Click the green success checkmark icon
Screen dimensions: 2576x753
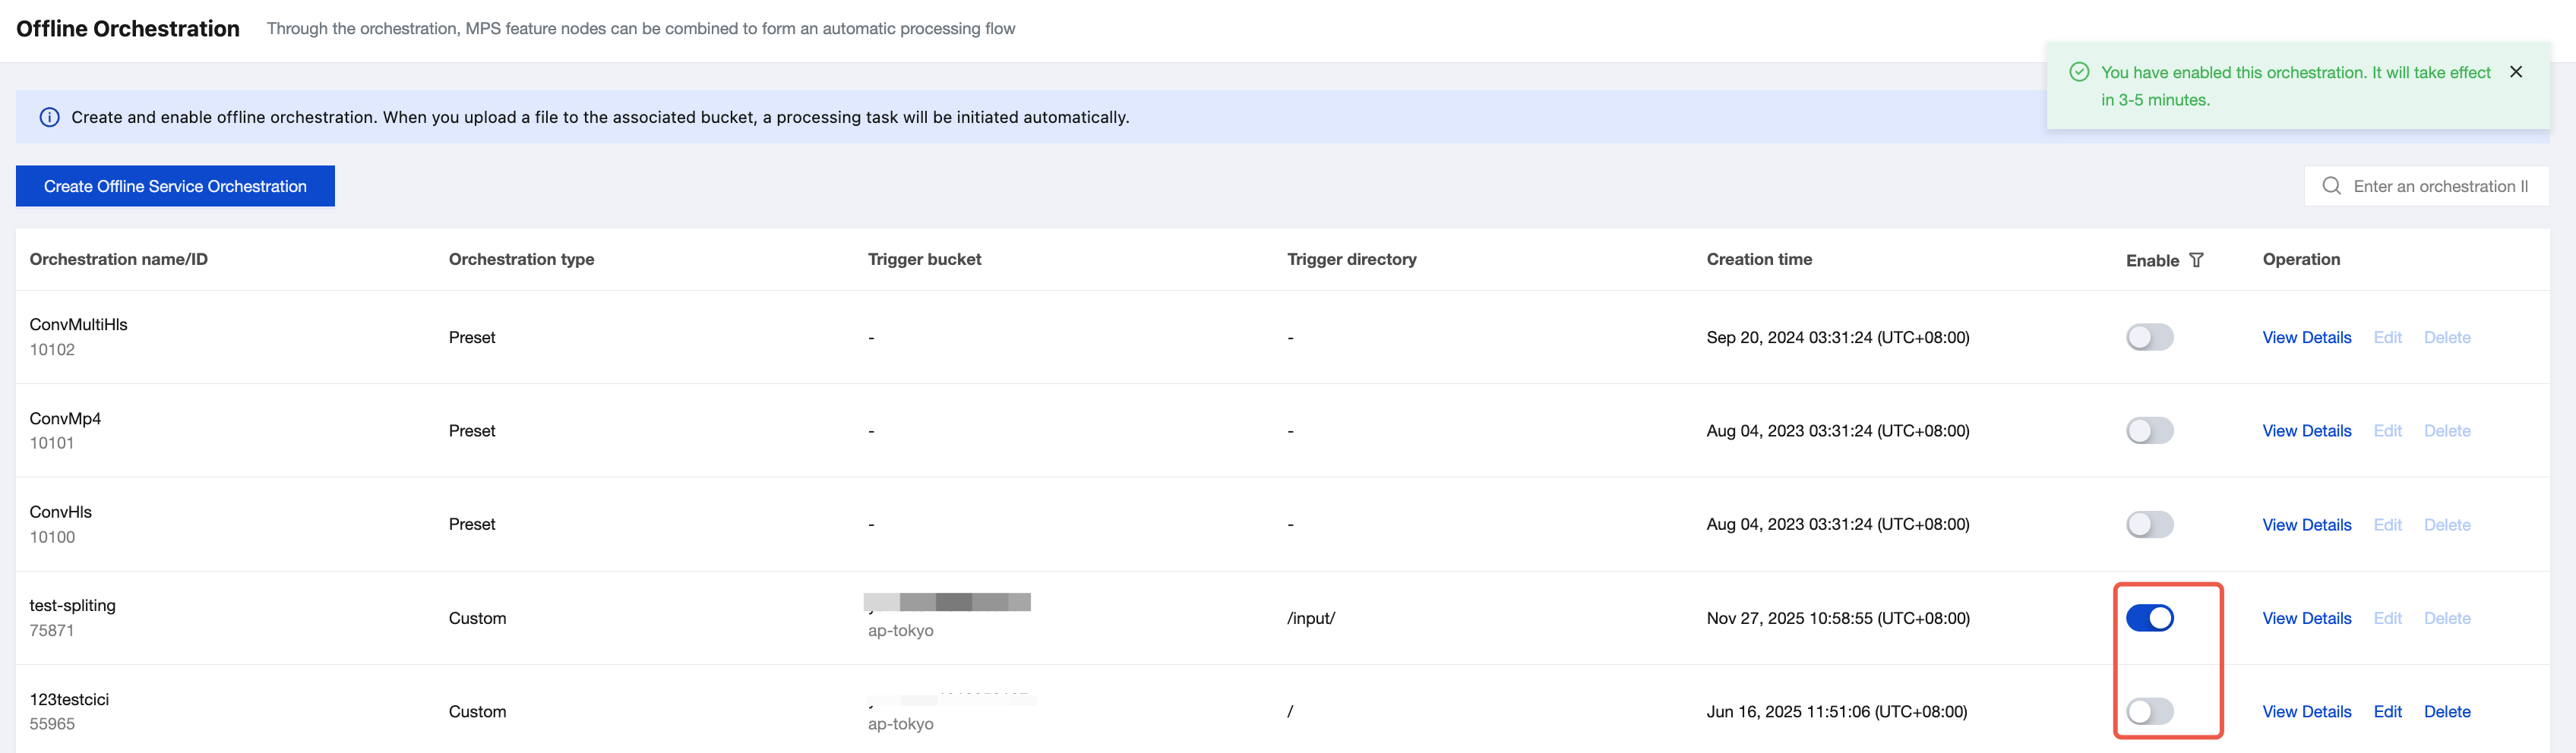pos(2079,72)
